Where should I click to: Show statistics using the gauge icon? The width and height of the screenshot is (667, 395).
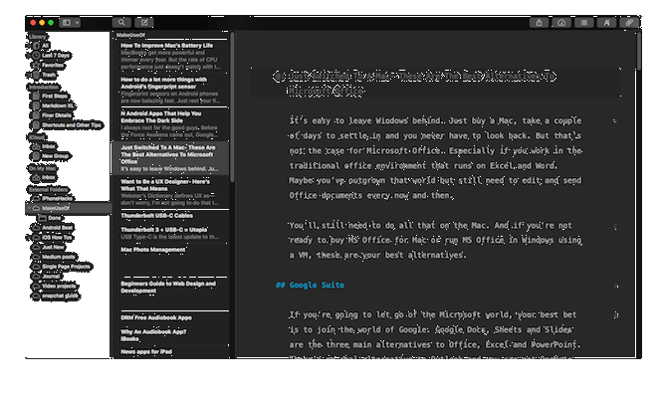click(561, 23)
